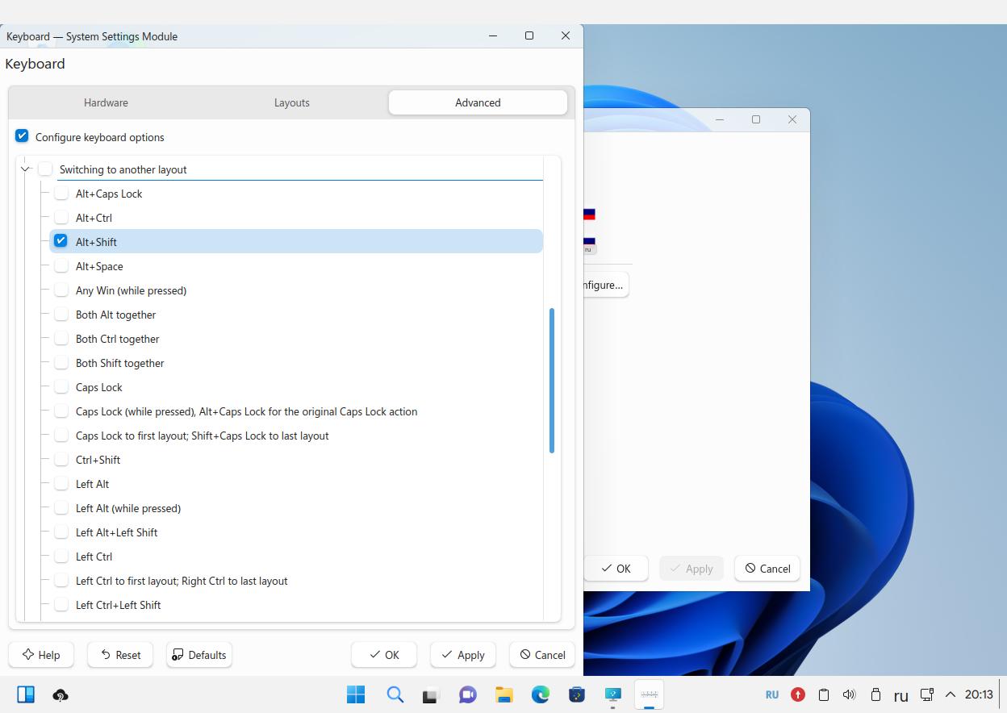Image resolution: width=1007 pixels, height=713 pixels.
Task: Select the Ctrl+Shift option row
Action: [98, 460]
